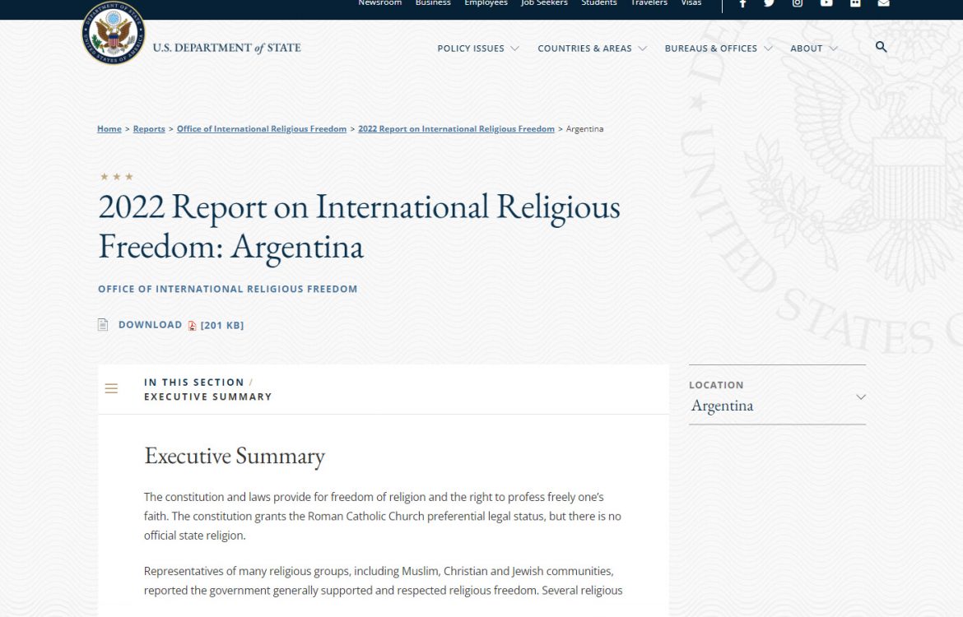Open Office of International Religious Freedom breadcrumb
Viewport: 963px width, 617px height.
pos(262,129)
